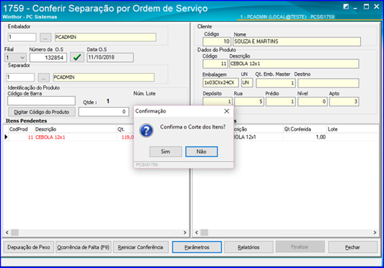Click Embalagem field 1x03CXx24CX
The image size is (384, 268).
point(221,83)
